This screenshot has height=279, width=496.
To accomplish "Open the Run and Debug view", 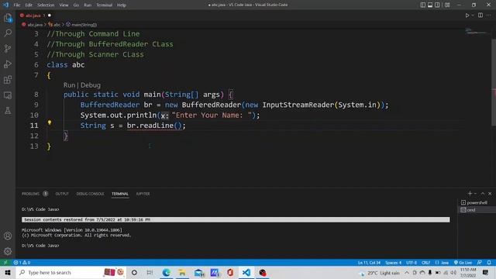I will (8, 64).
